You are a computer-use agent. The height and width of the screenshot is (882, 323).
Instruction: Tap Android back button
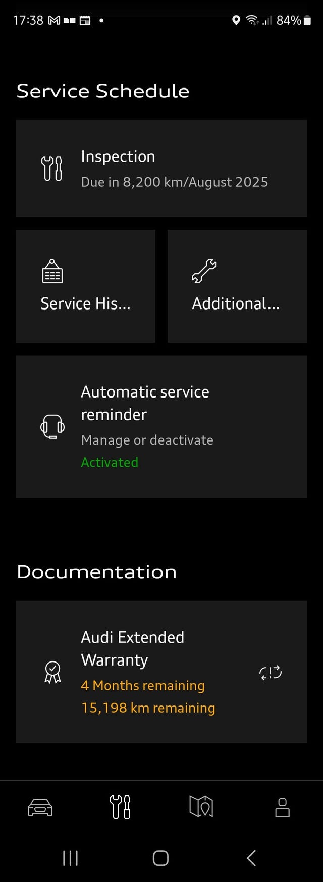tap(251, 858)
